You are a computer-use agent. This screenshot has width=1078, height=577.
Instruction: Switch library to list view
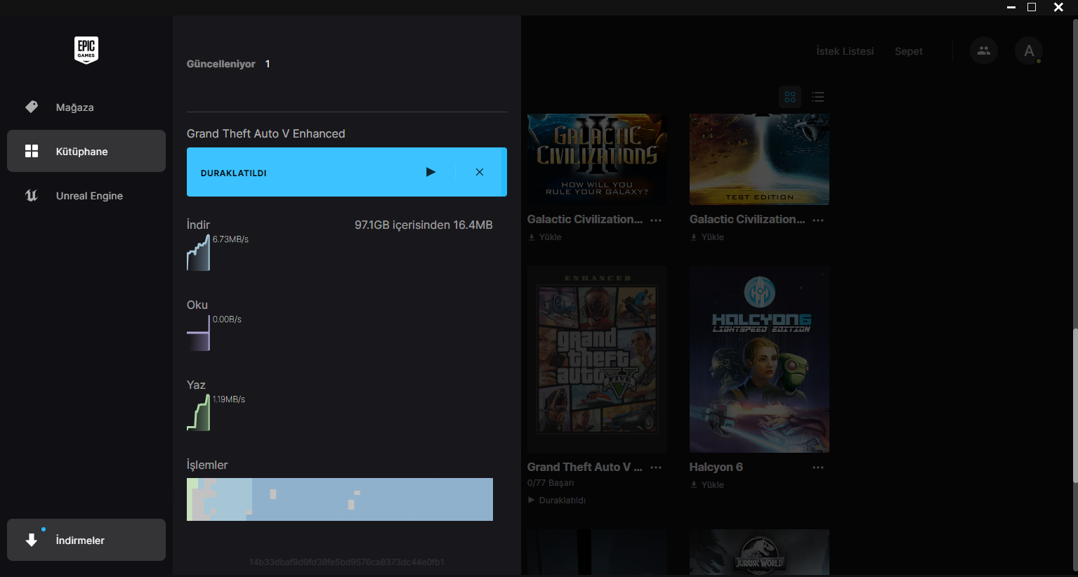818,97
